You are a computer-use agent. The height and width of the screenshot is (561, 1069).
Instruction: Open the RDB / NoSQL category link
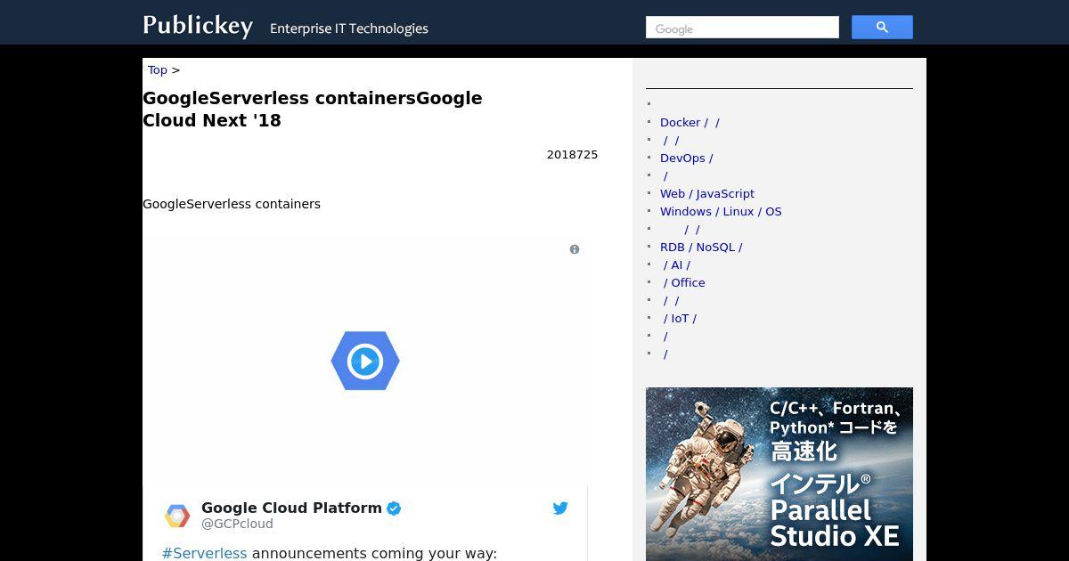pos(701,247)
